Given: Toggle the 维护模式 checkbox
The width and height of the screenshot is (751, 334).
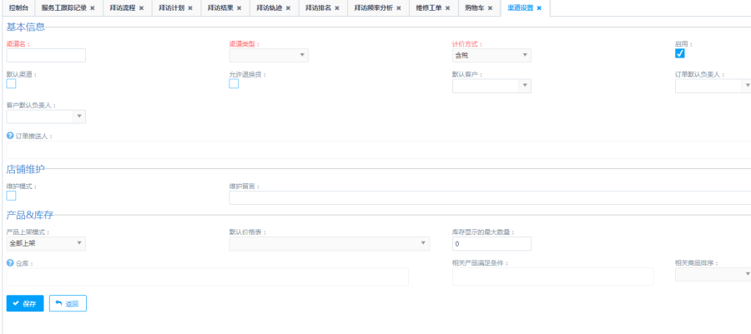Looking at the screenshot, I should pyautogui.click(x=11, y=196).
